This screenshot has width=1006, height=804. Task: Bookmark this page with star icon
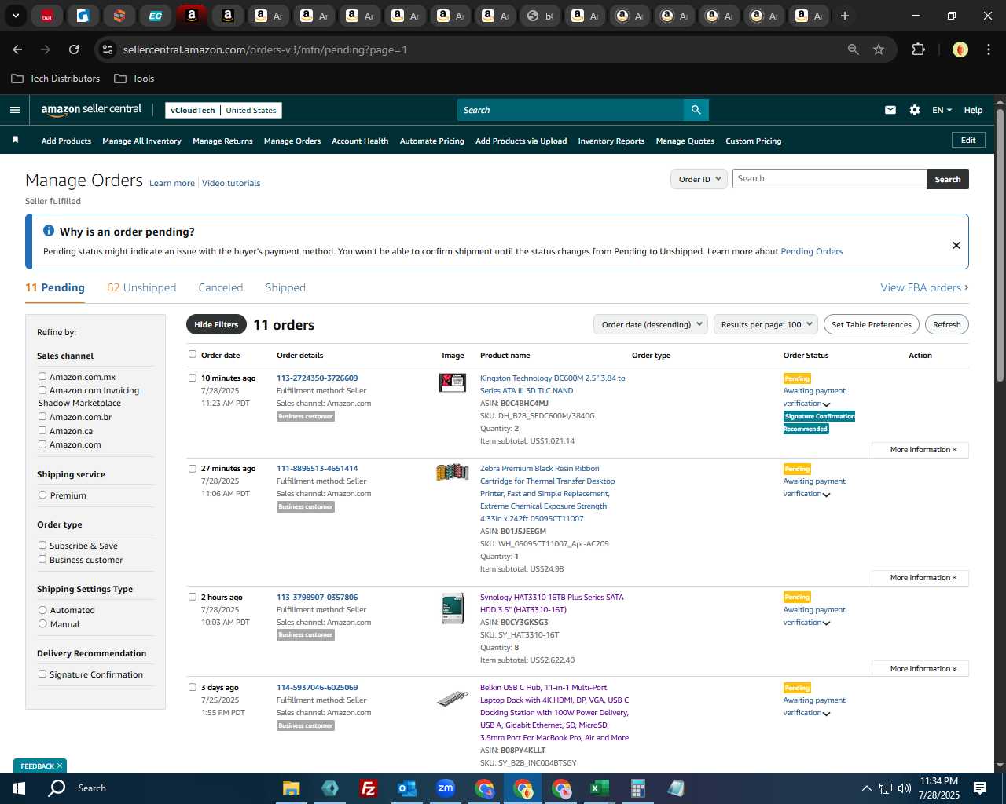[x=879, y=49]
